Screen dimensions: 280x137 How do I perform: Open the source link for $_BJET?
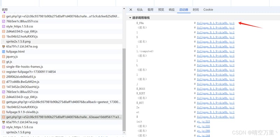point(216,93)
